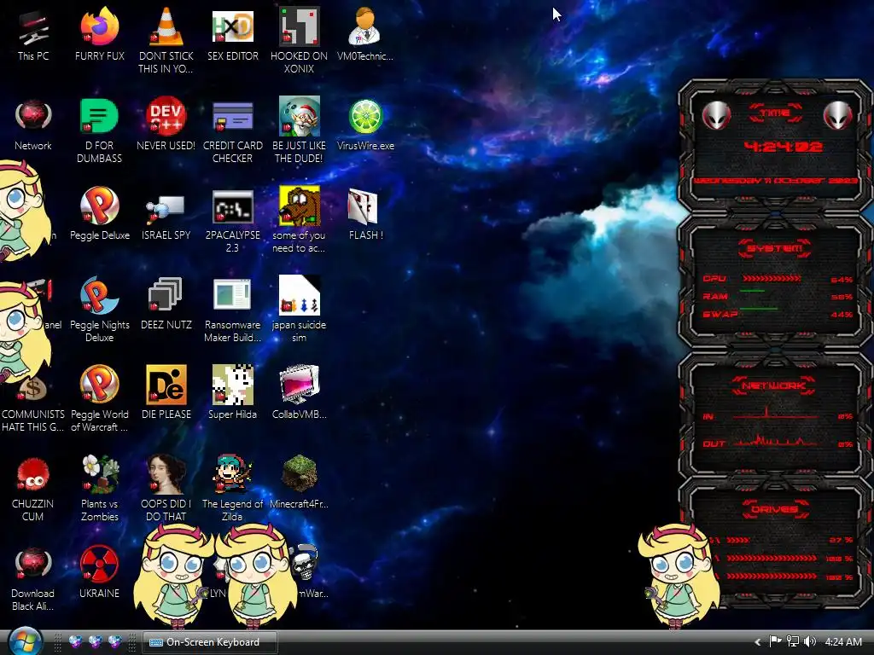
Task: Open the CREDIT CARD CHECKER shortcut
Action: tap(232, 117)
